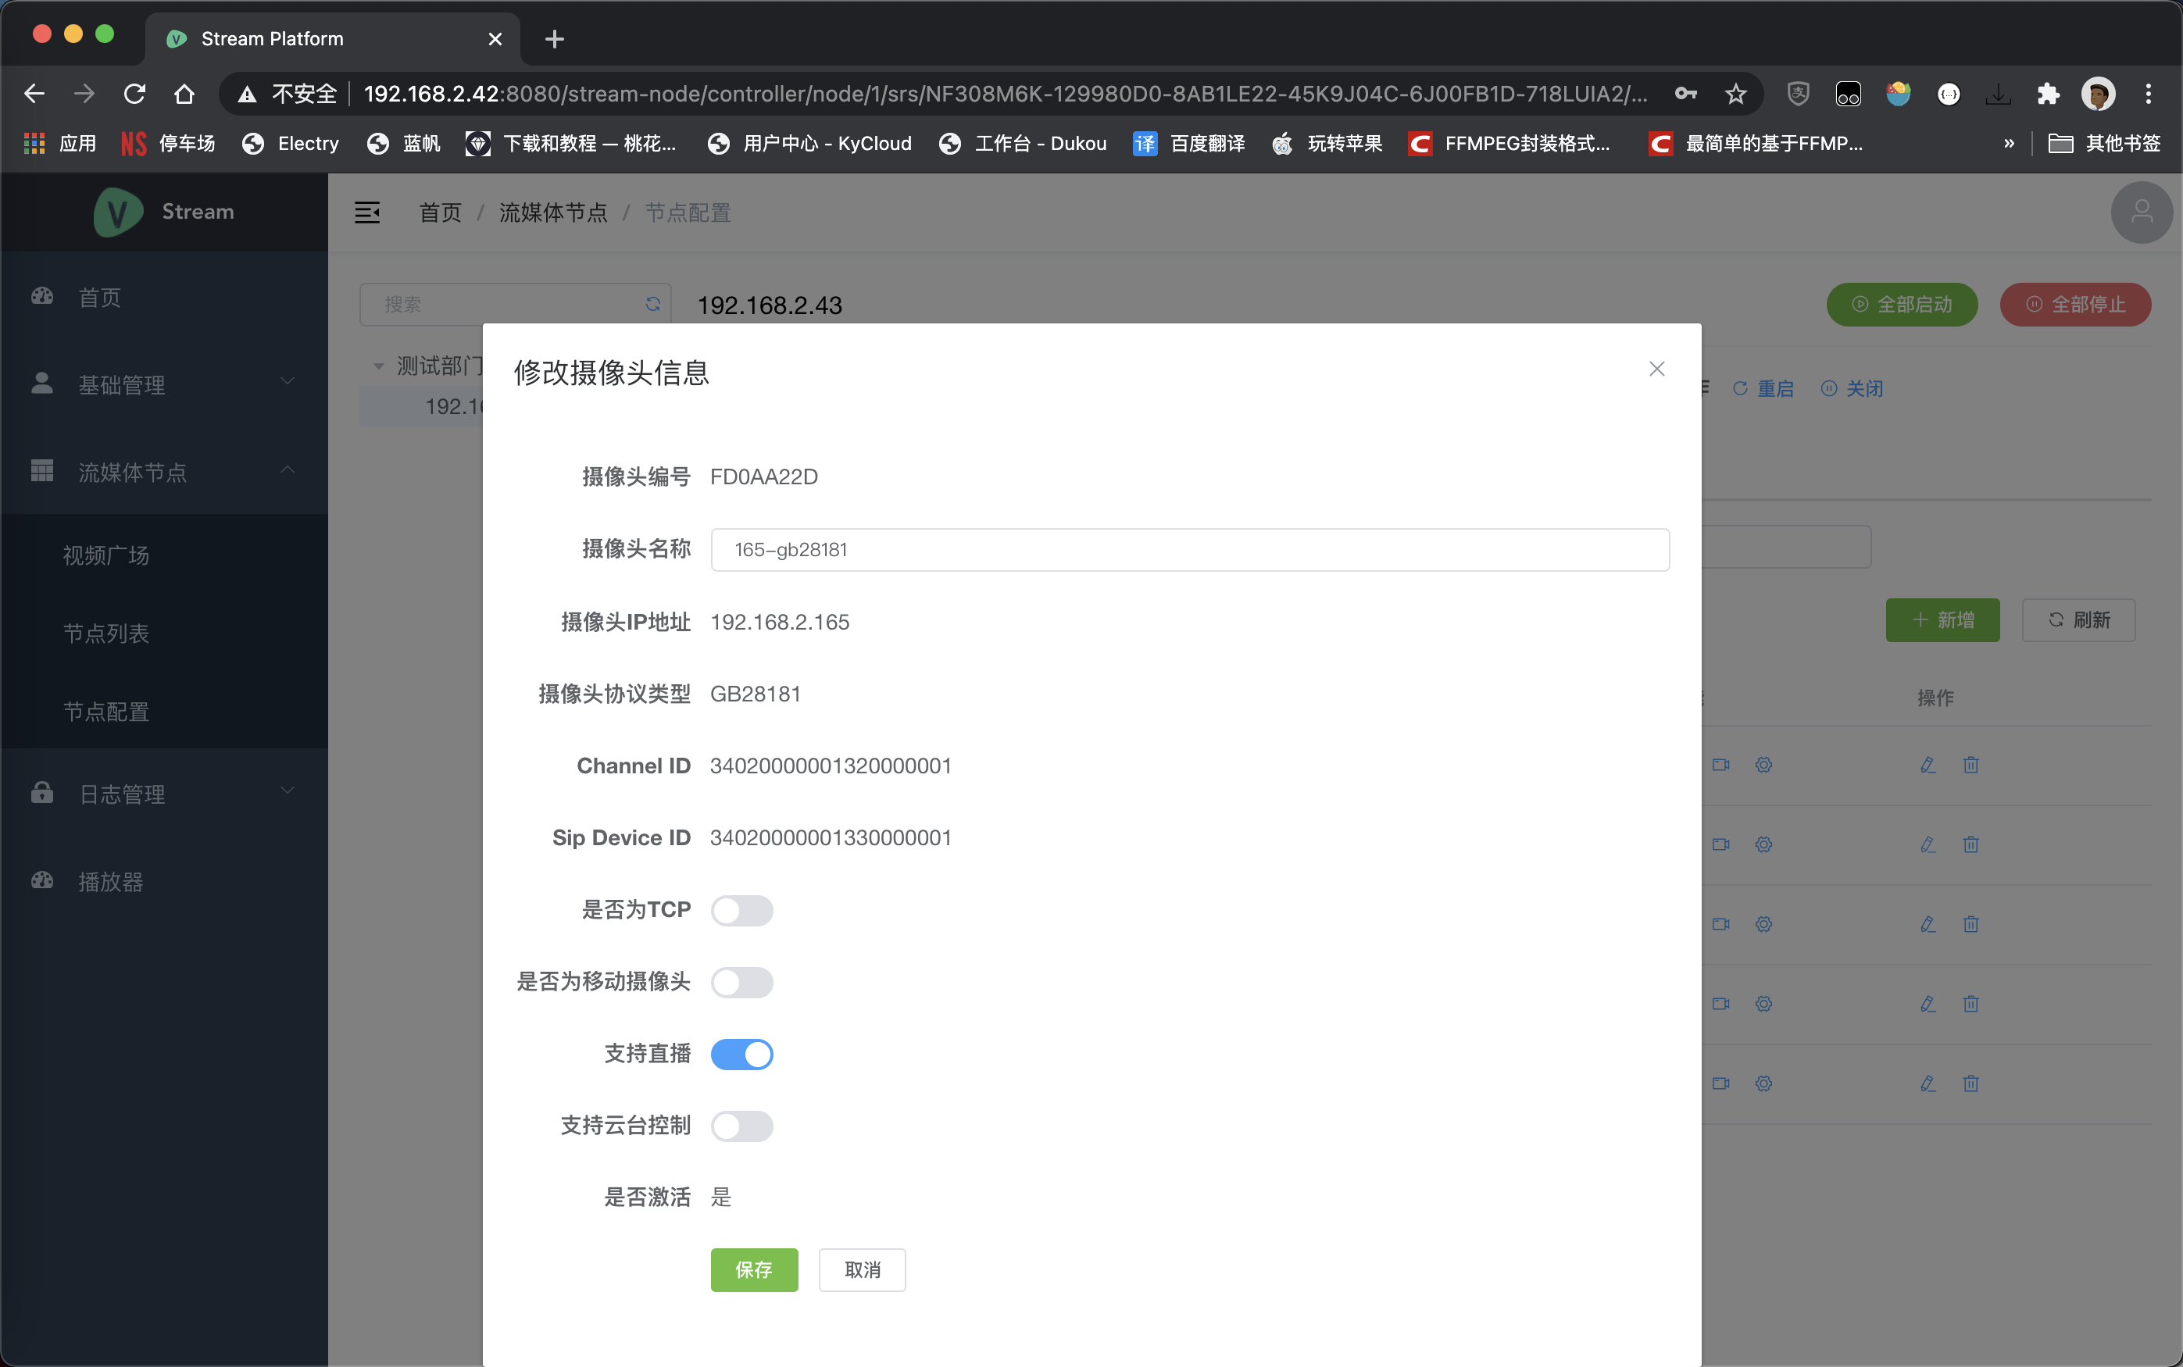Click the user avatar icon at top right
This screenshot has height=1367, width=2183.
pos(2141,212)
